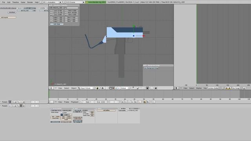
Task: Select Object context icon in upper Panels row
Action: click(x=18, y=102)
